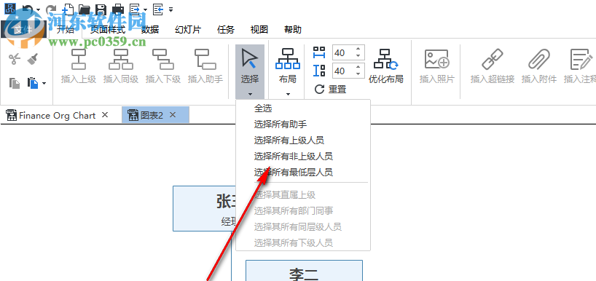Click the export icon with blue right arrow
This screenshot has width=596, height=281.
[135, 9]
